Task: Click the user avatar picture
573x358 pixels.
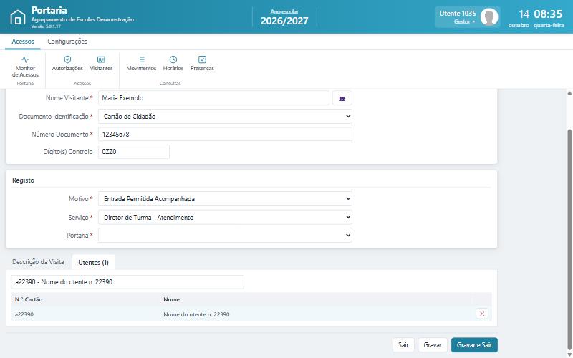Action: pos(489,17)
